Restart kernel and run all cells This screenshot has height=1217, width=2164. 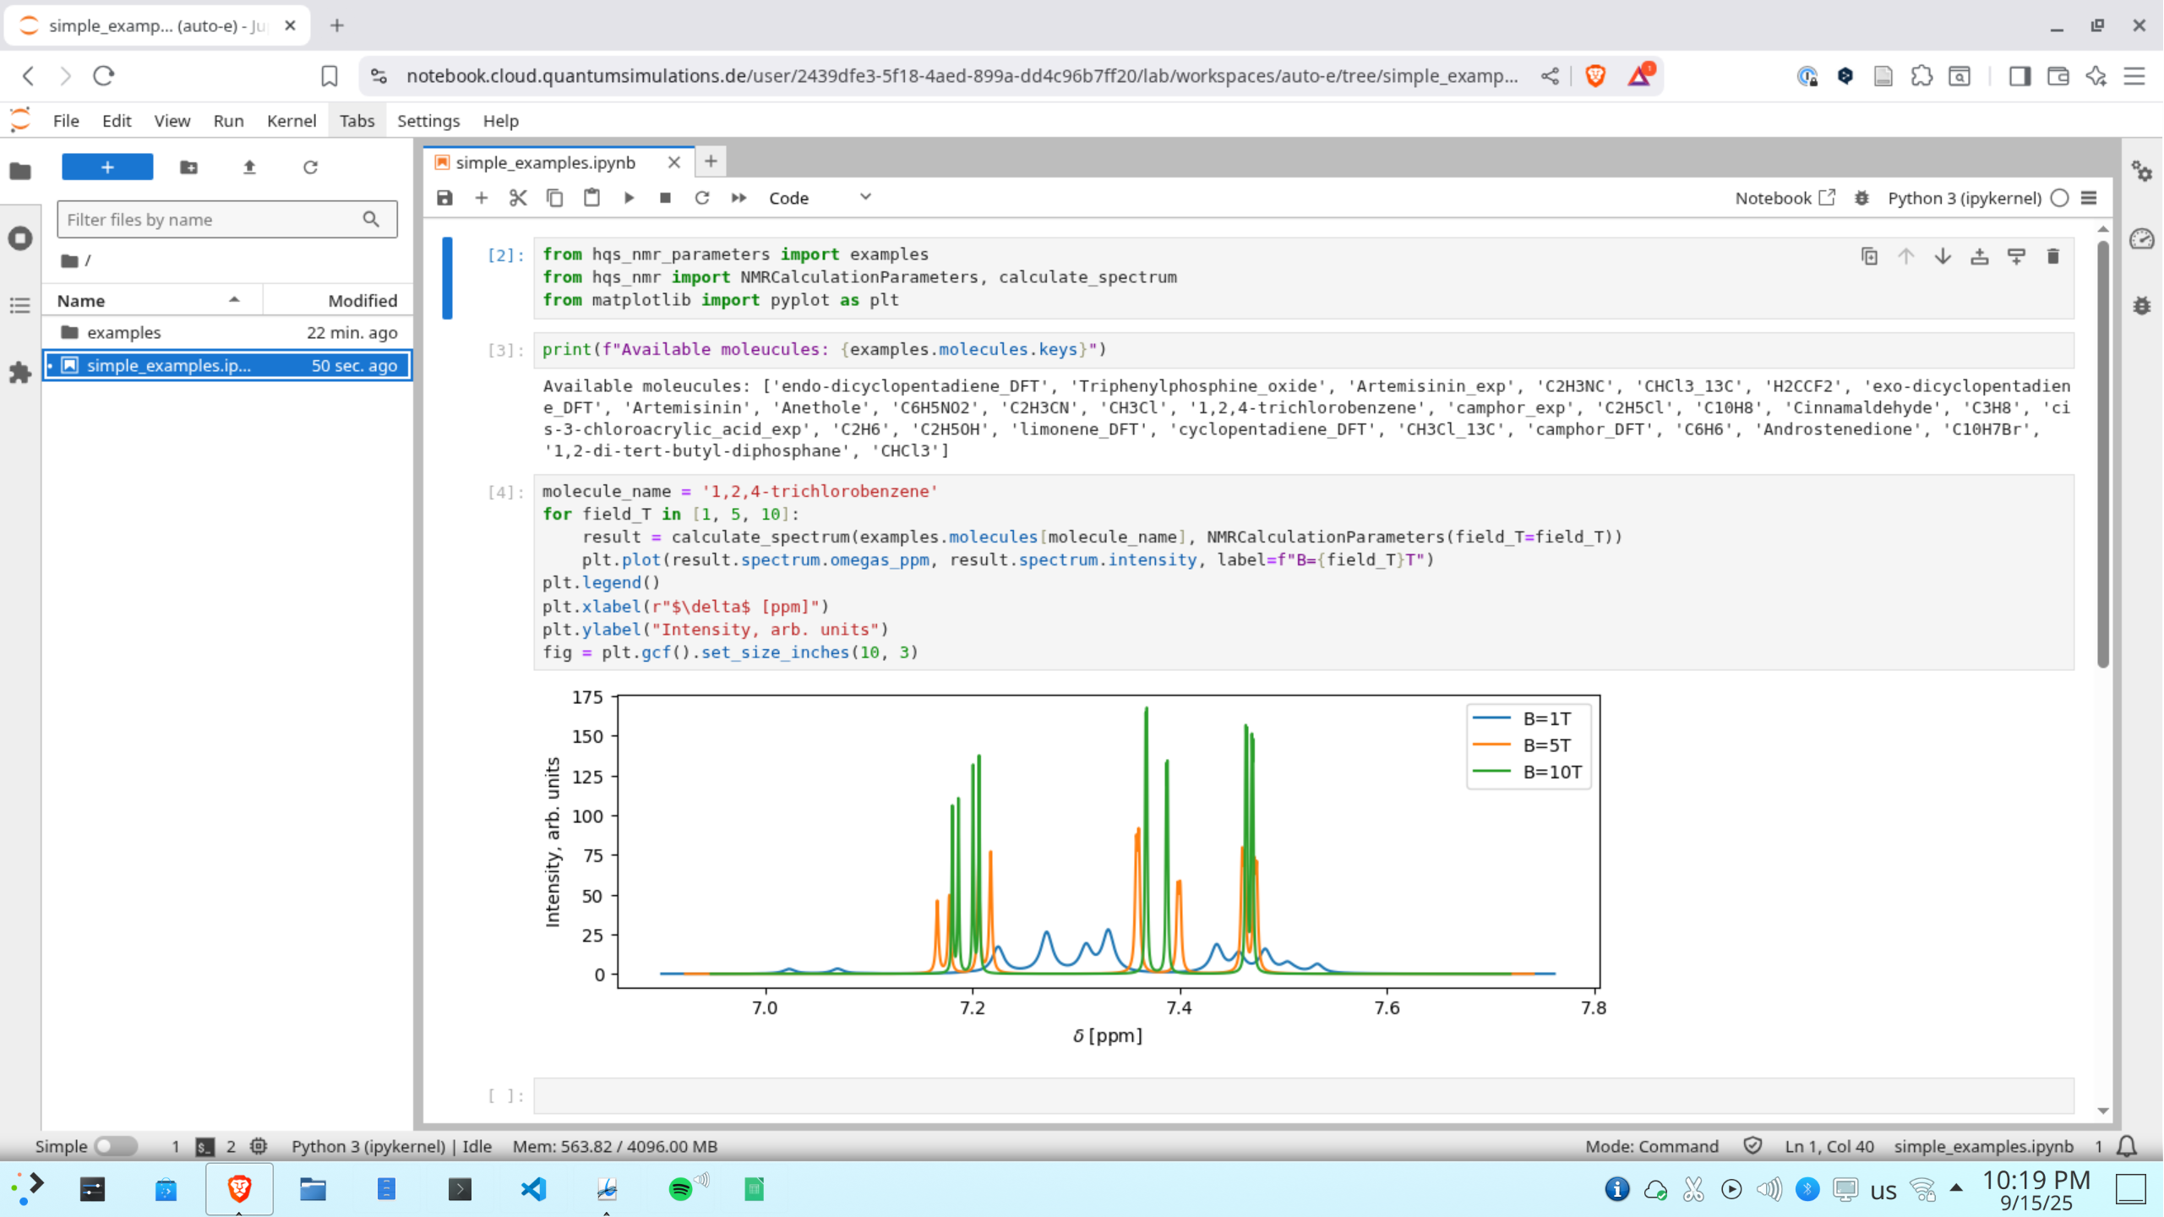739,198
